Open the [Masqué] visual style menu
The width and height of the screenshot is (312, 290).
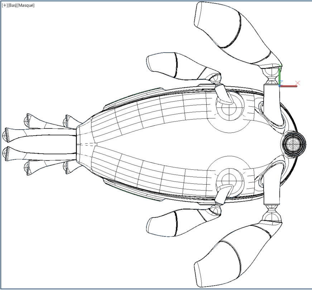click(x=26, y=5)
